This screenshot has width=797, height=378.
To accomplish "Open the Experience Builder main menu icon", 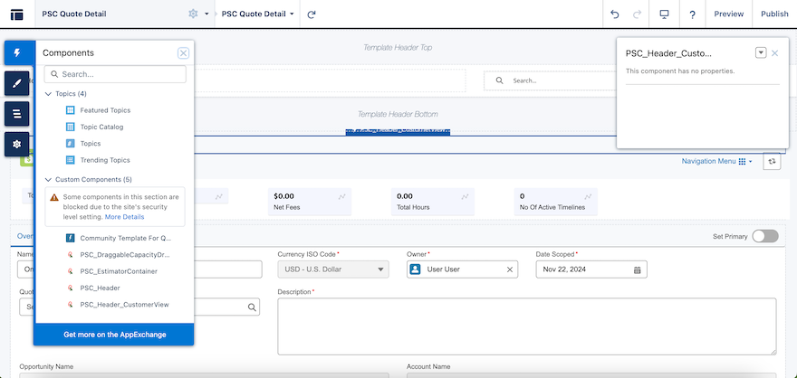I will pos(17,14).
